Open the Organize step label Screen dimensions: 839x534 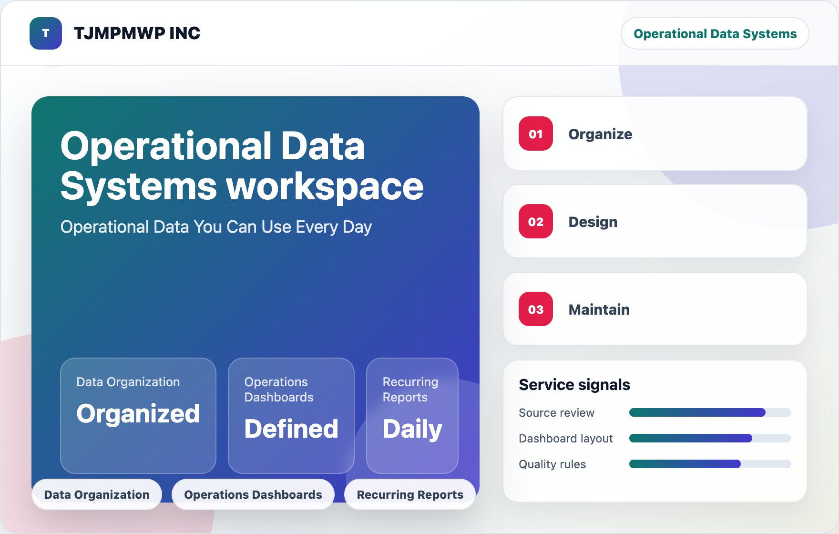point(600,134)
